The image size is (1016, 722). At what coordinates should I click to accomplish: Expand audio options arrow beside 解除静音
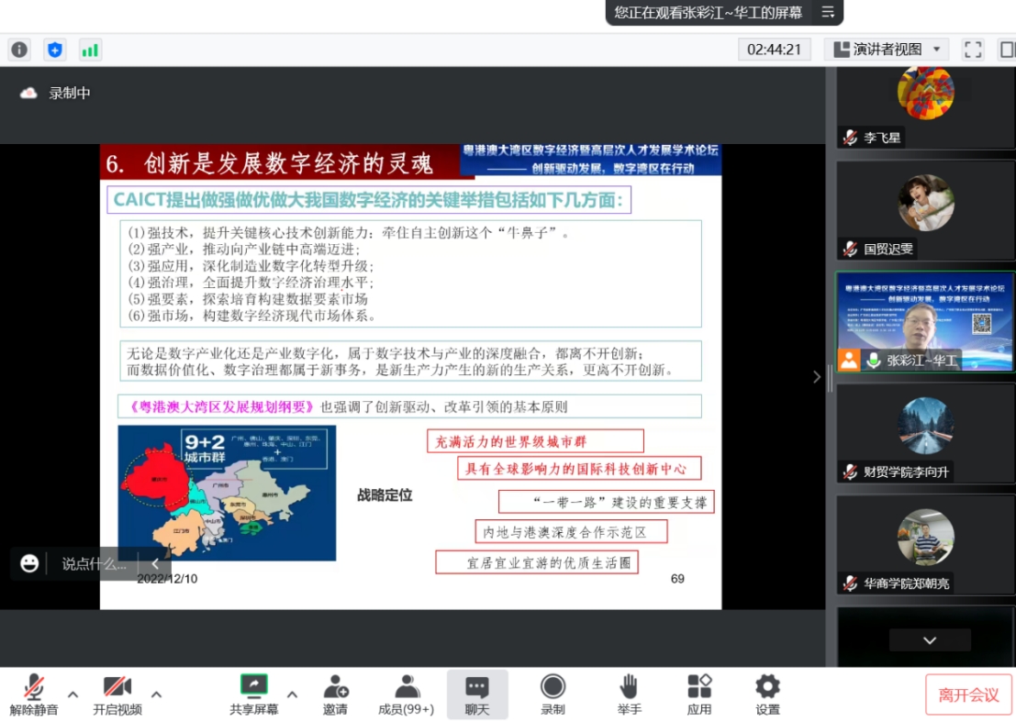73,694
